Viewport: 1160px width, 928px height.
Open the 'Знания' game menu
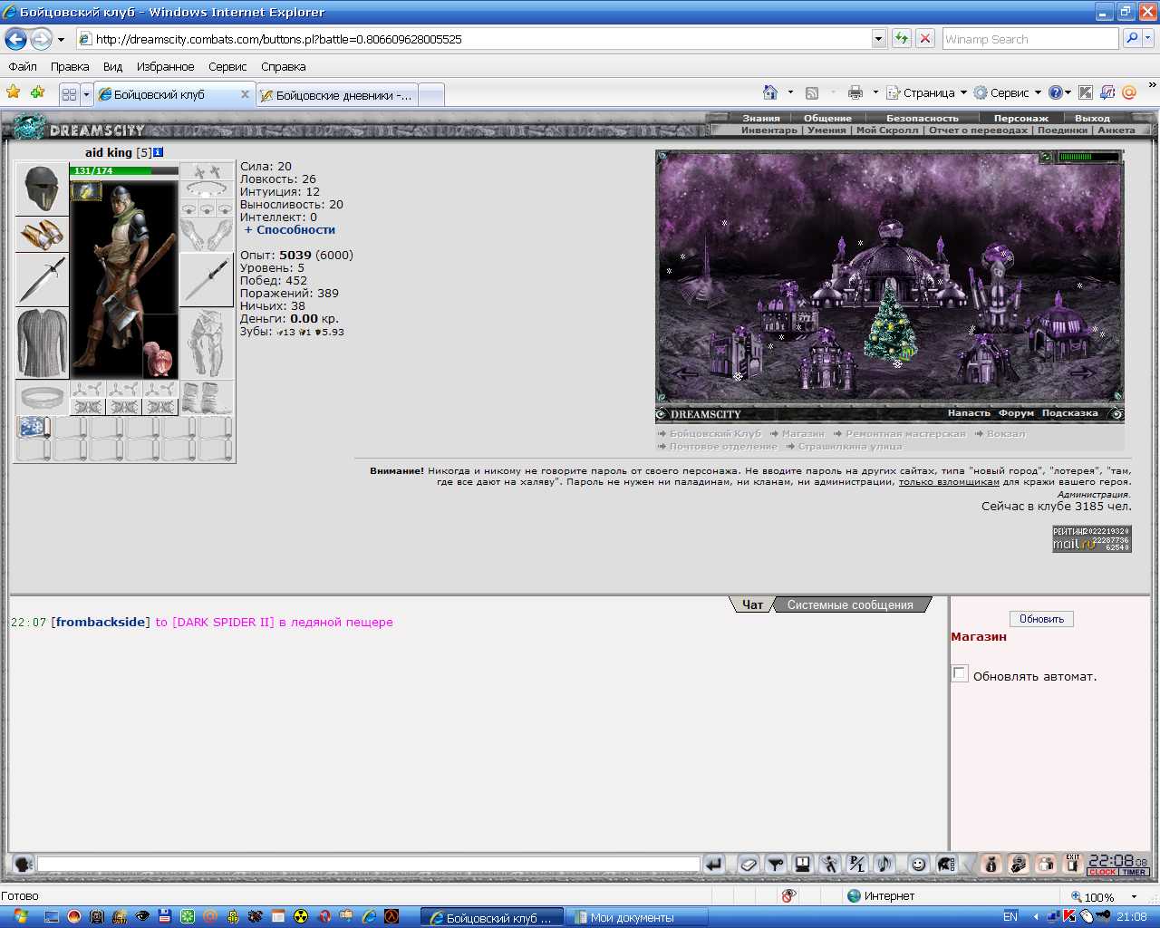[761, 118]
